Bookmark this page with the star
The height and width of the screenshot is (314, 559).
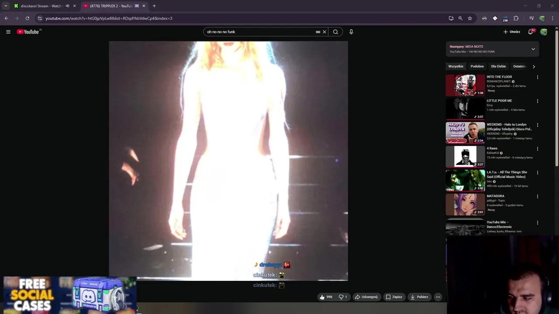[470, 18]
